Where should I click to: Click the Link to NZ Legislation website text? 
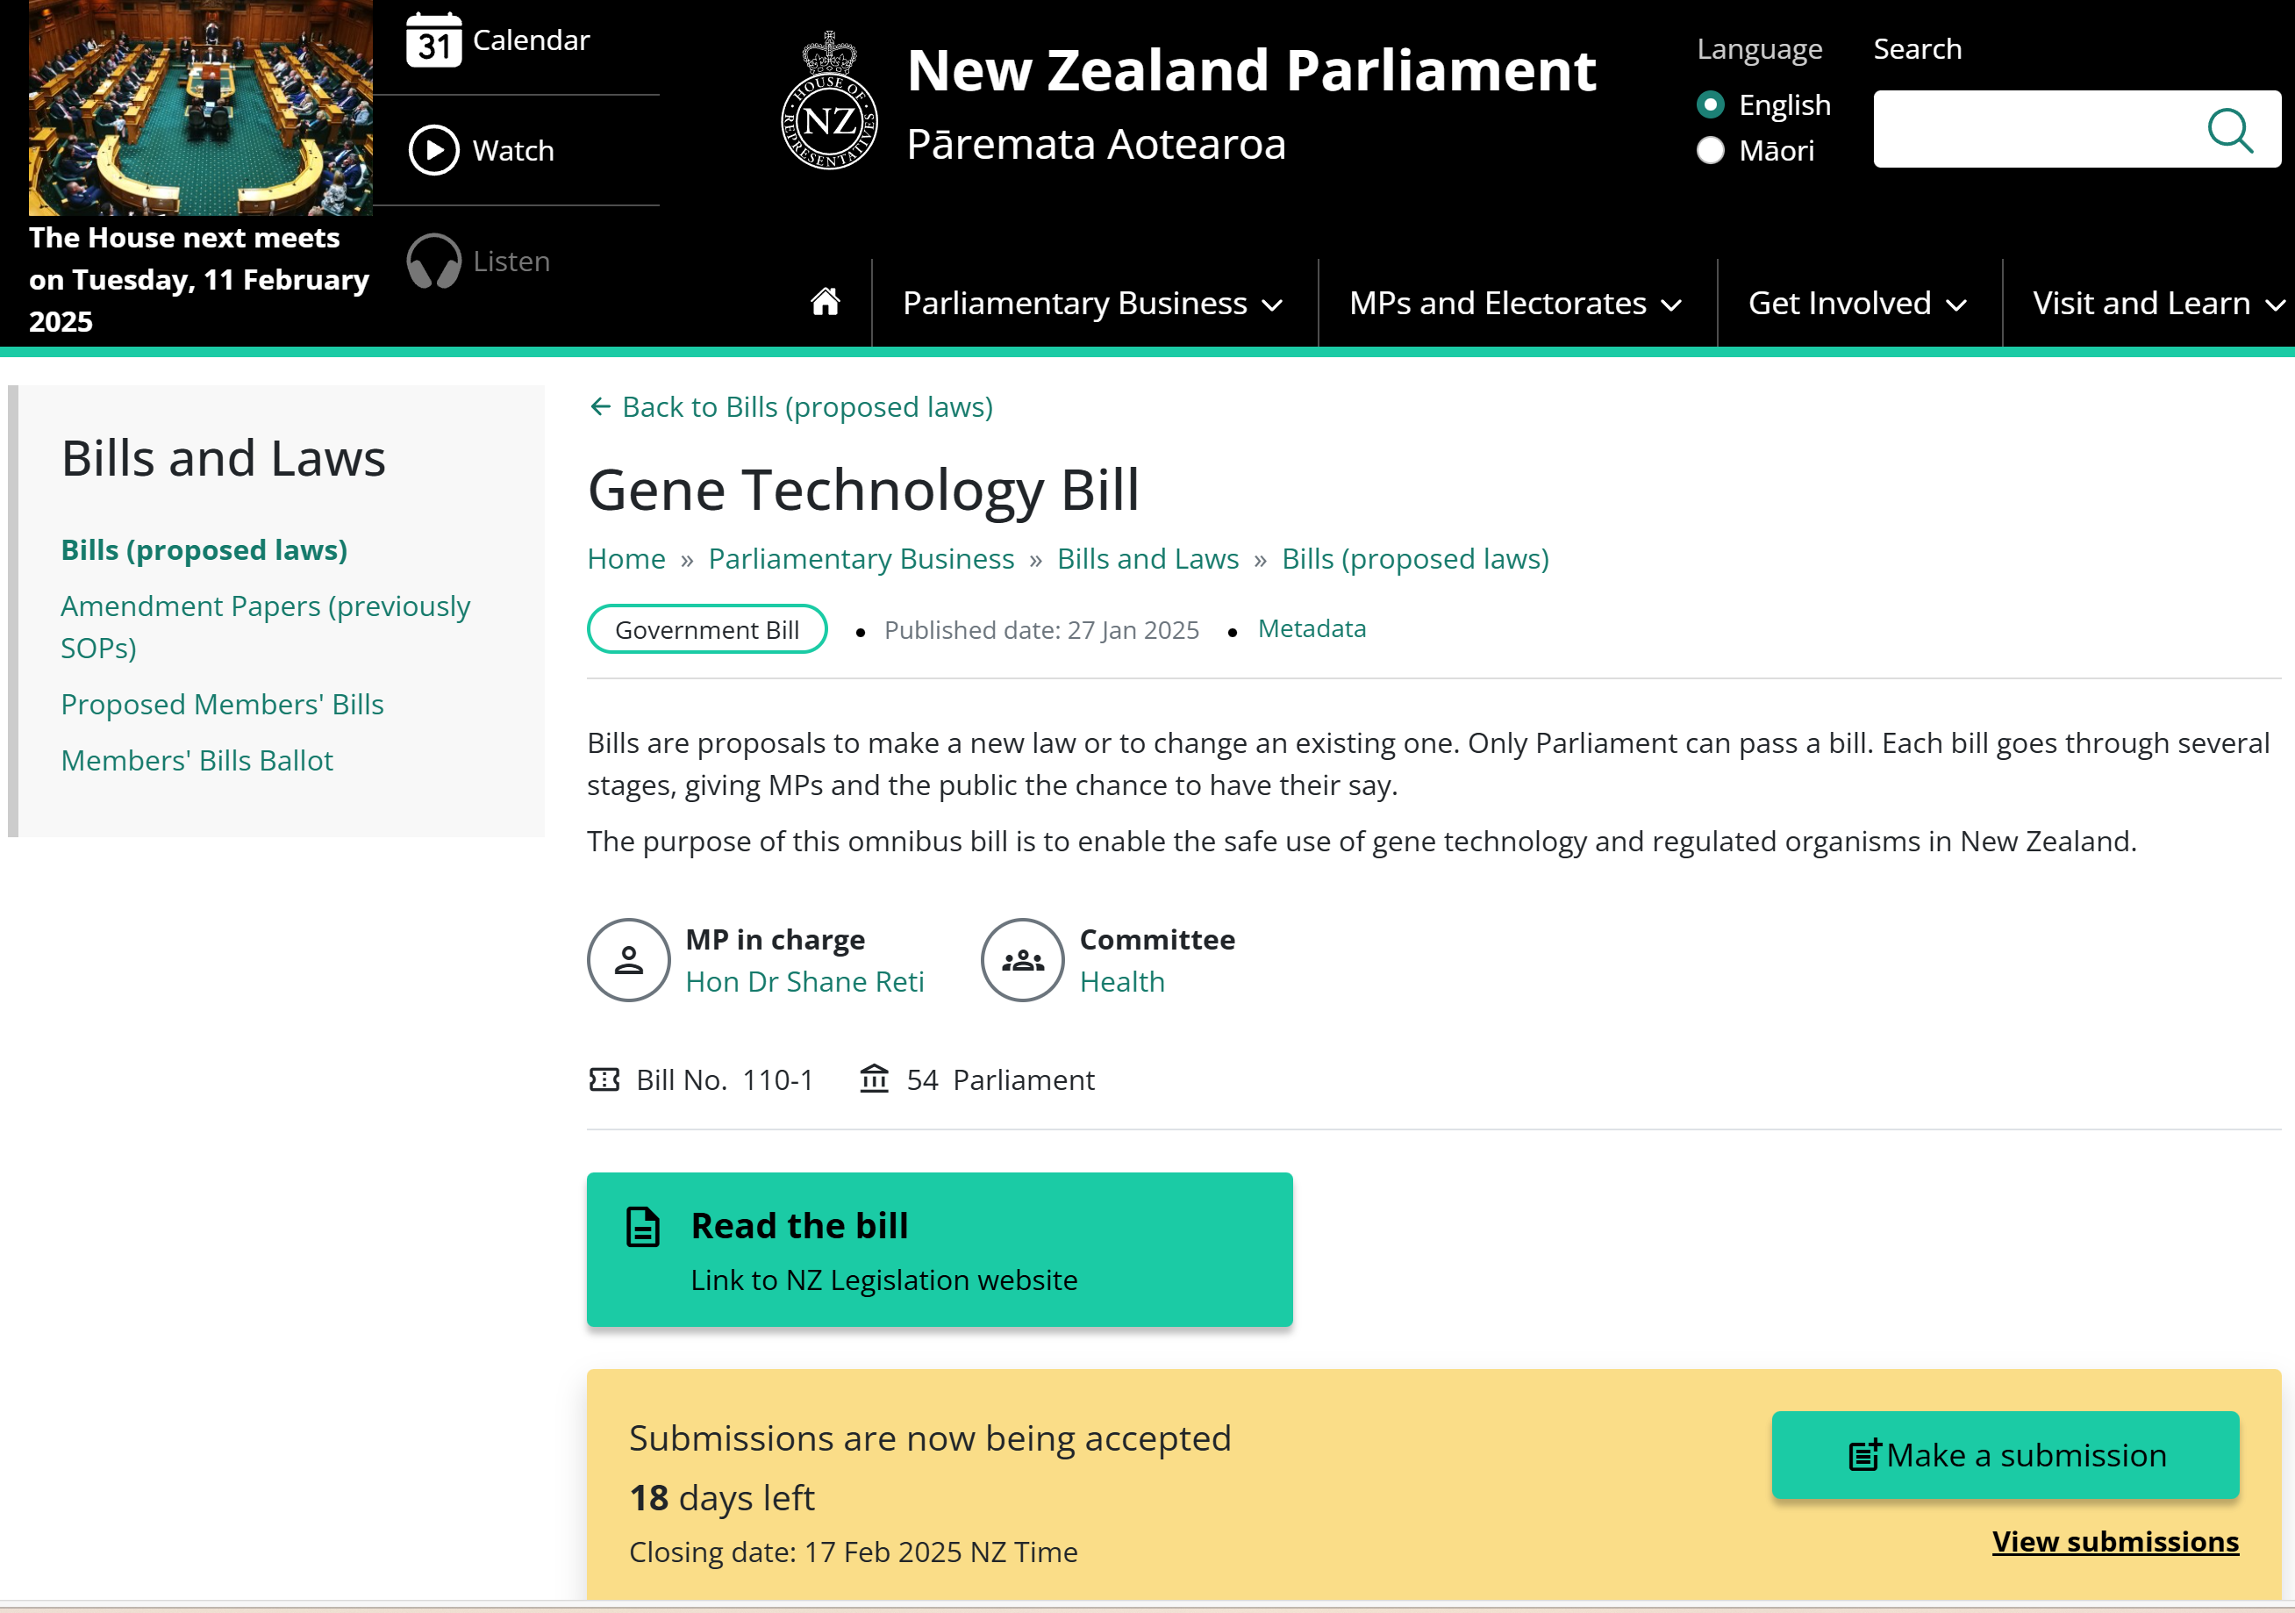[883, 1280]
